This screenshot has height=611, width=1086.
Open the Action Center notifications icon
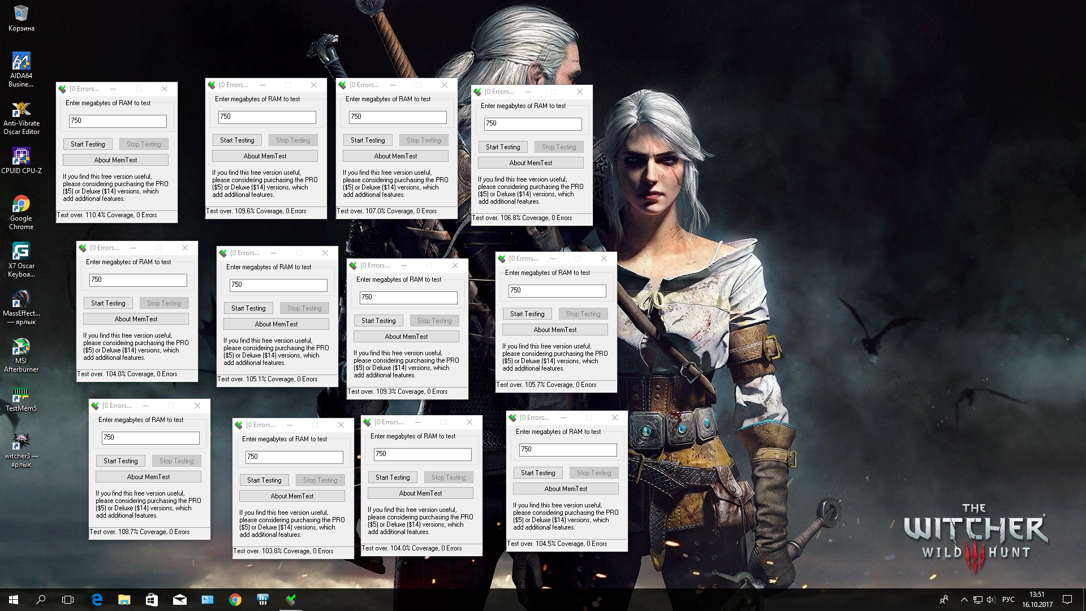click(1067, 600)
